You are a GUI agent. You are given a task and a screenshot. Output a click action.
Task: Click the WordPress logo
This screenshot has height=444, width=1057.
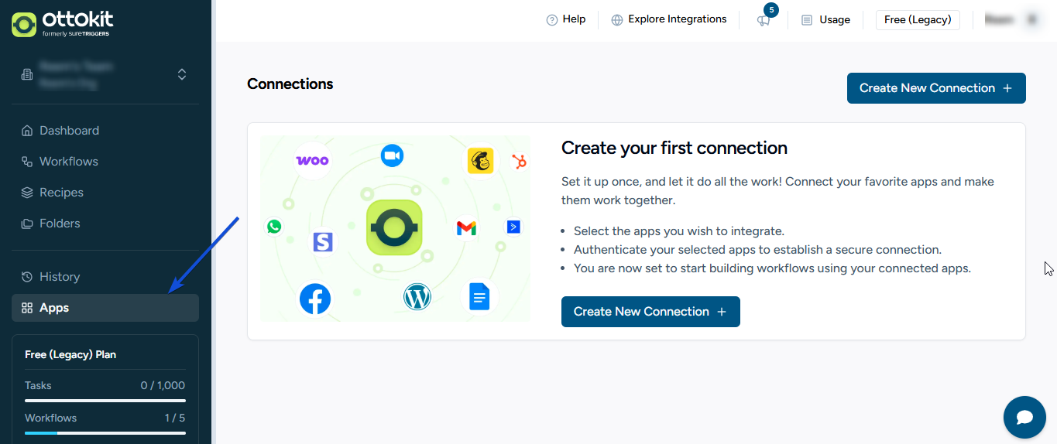click(417, 297)
